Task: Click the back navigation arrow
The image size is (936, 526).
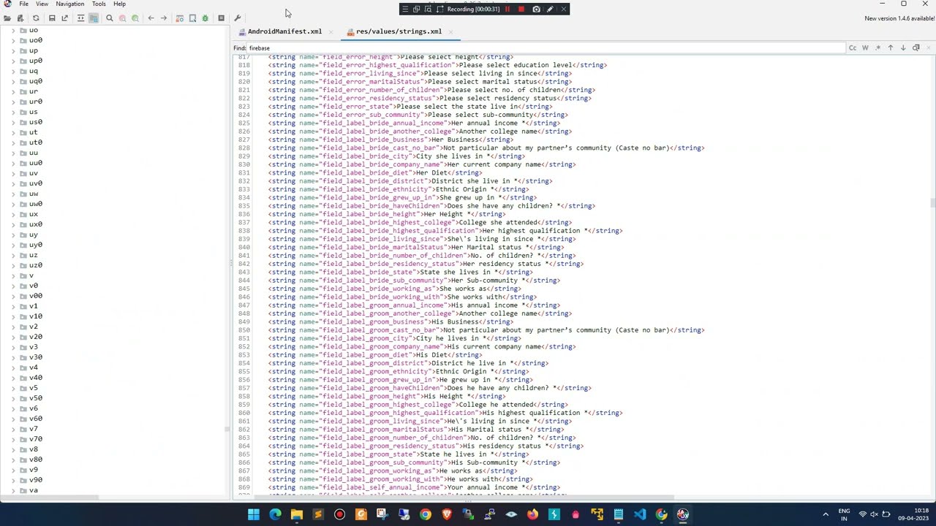Action: click(x=151, y=18)
